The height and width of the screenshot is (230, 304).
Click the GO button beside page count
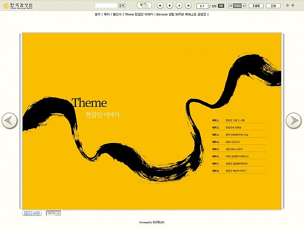pyautogui.click(x=221, y=6)
